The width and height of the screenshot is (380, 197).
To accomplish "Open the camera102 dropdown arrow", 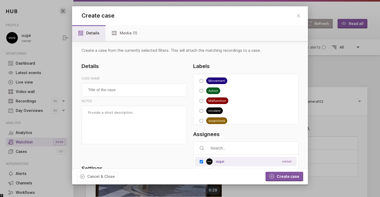I will click(360, 101).
